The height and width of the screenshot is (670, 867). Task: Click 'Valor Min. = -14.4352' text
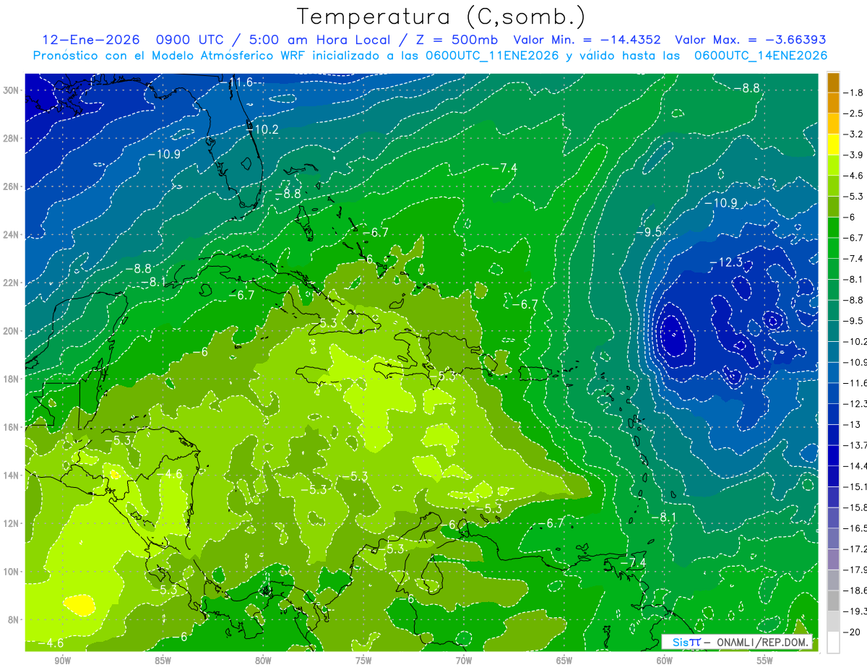click(587, 40)
